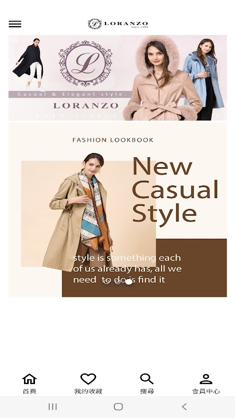This screenshot has width=235, height=418.
Task: Select second carousel indicator dot
Action: pos(118,282)
